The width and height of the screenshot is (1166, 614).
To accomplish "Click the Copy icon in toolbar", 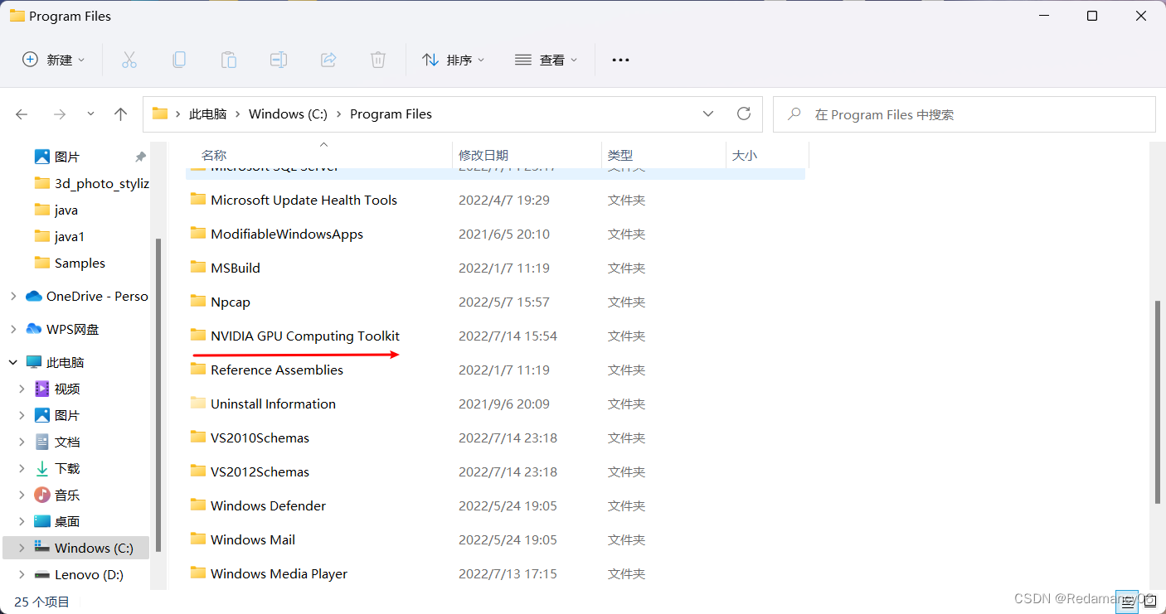I will pyautogui.click(x=179, y=60).
